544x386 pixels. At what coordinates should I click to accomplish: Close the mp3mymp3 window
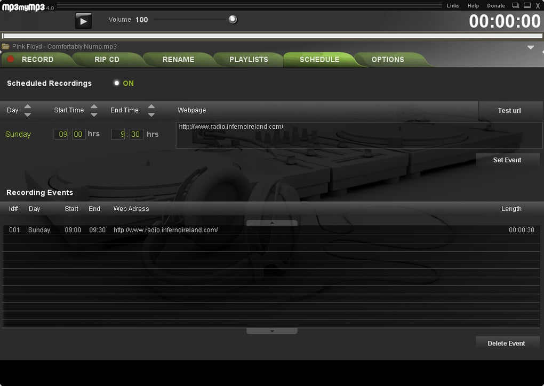pyautogui.click(x=538, y=5)
